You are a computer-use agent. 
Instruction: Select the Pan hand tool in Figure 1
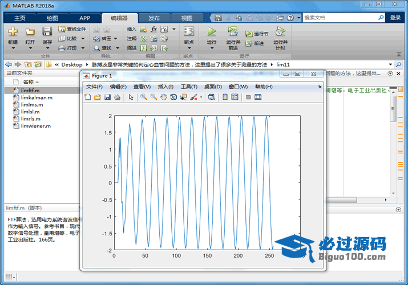[163, 97]
